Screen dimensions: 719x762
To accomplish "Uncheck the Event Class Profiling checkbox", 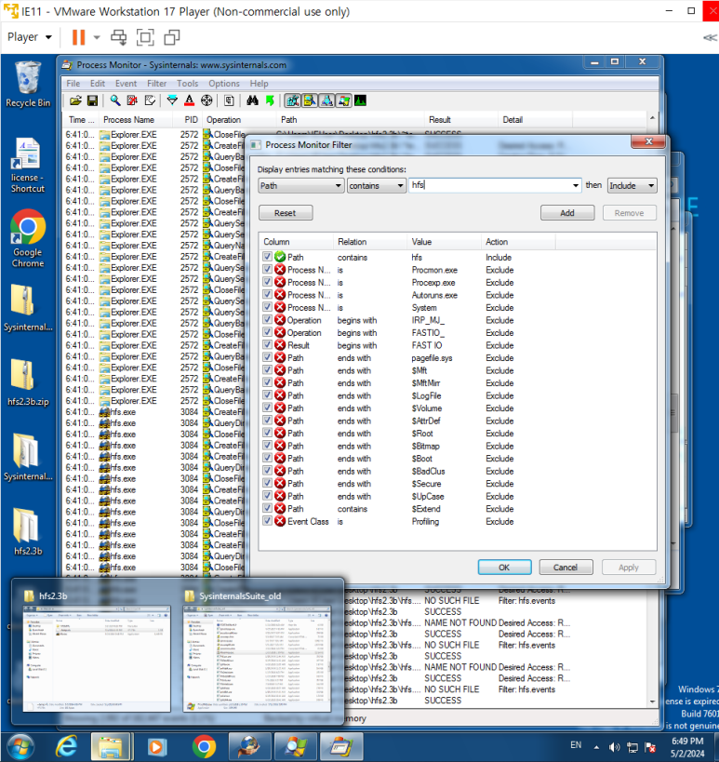I will 267,521.
